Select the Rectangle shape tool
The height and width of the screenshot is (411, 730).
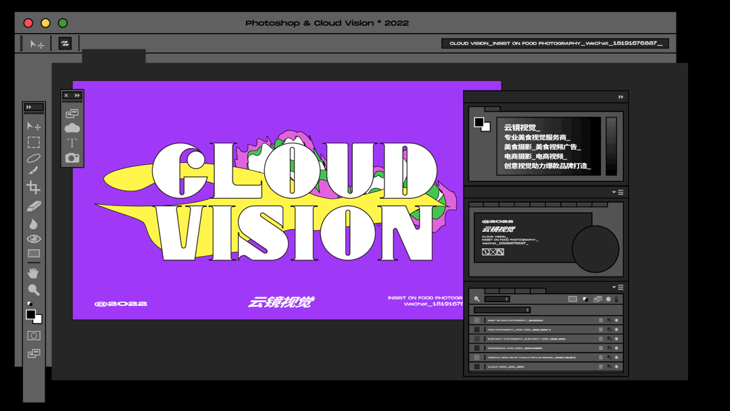click(34, 253)
